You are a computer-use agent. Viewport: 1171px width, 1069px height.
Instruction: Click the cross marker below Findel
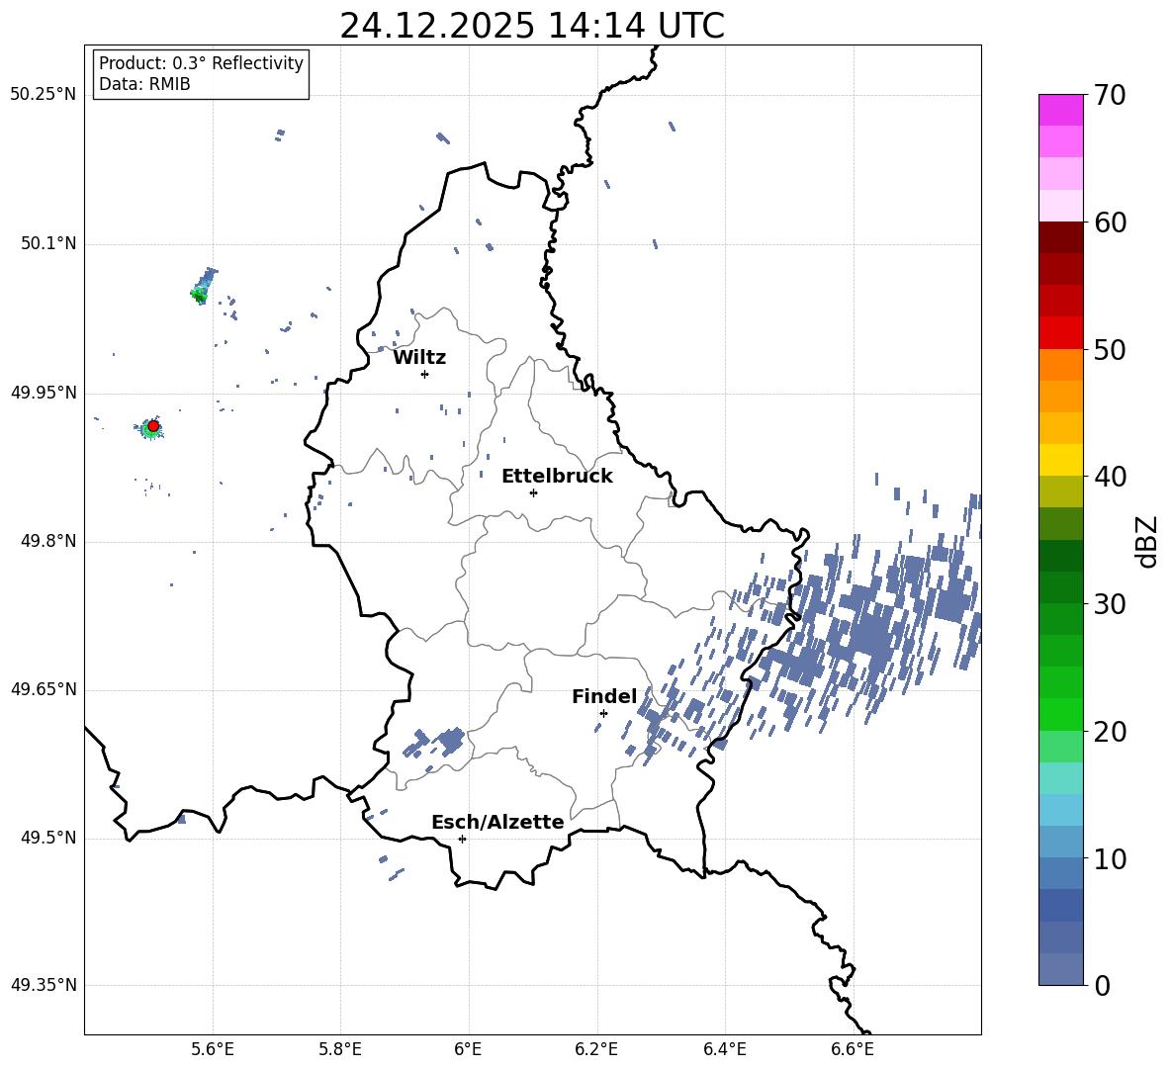tap(603, 713)
